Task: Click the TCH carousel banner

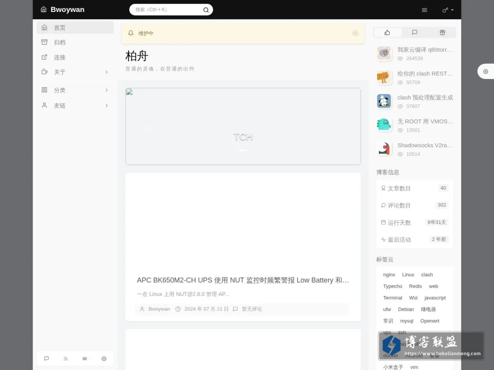Action: (x=243, y=126)
